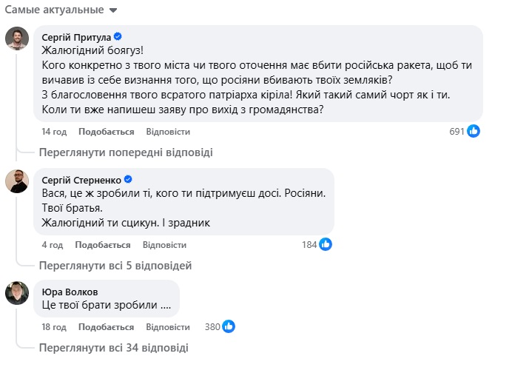This screenshot has height=373, width=512.
Task: Expand 'Переглянути попередні відповіді' replies
Action: pos(126,152)
